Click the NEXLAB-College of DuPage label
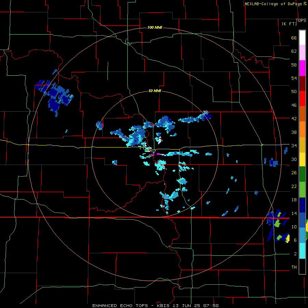The height and width of the screenshot is (308, 308). pyautogui.click(x=275, y=4)
